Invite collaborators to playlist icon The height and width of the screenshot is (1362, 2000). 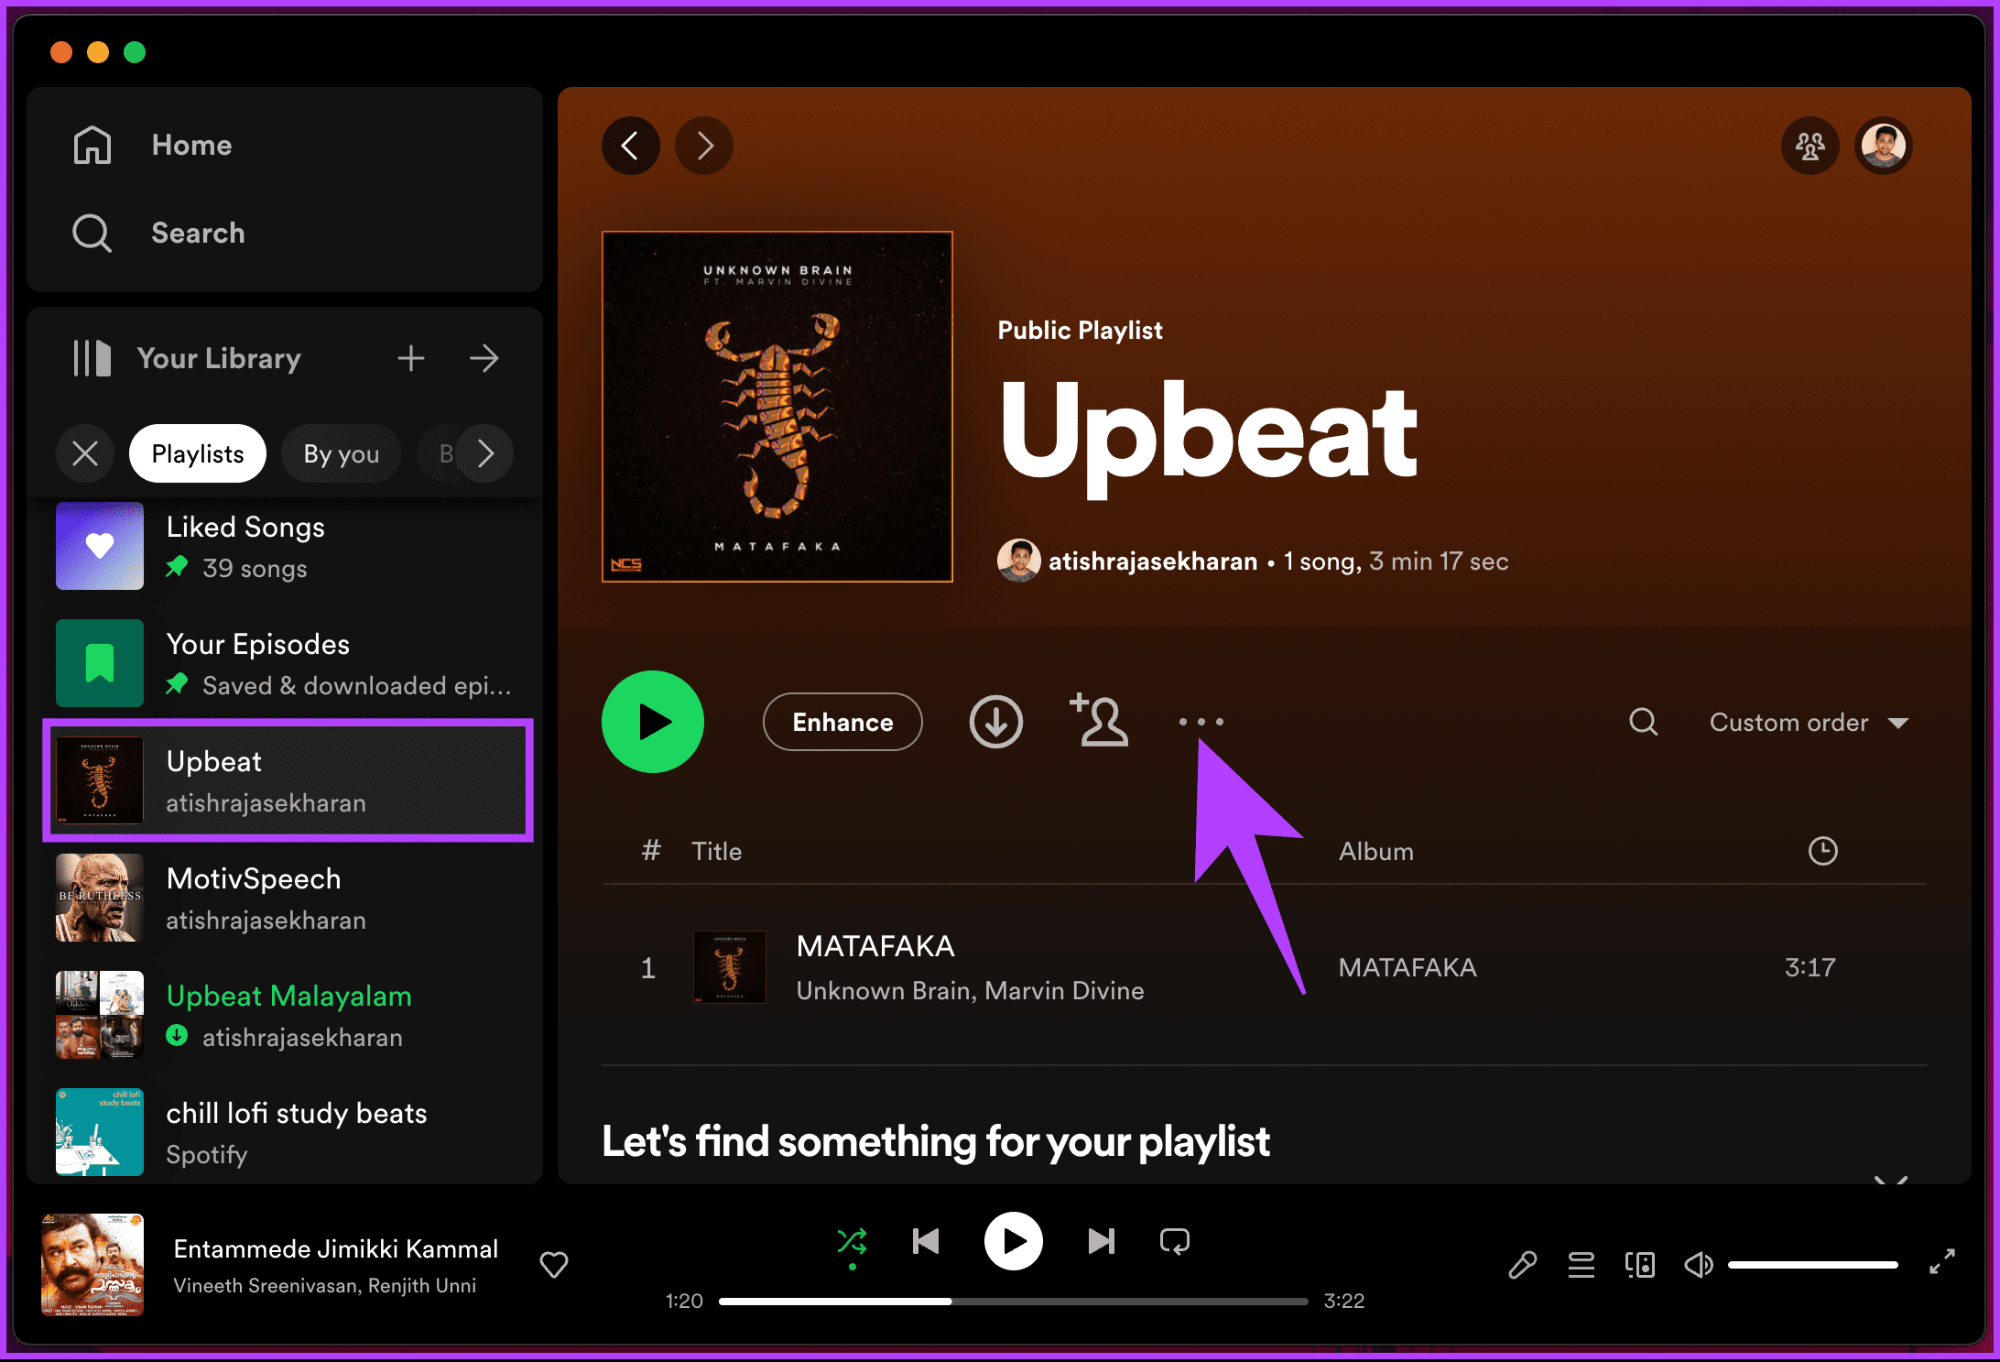1099,720
